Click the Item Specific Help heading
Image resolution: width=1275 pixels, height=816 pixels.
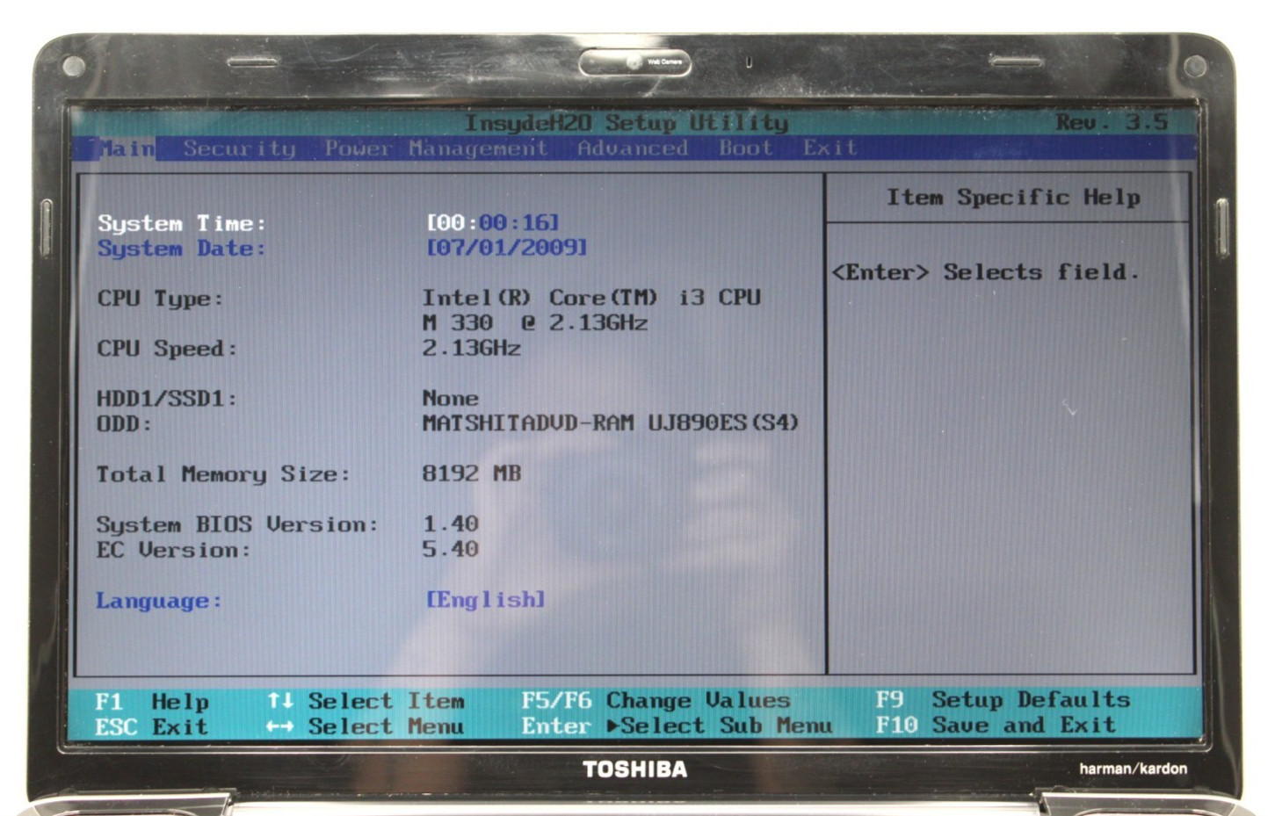pos(1013,197)
